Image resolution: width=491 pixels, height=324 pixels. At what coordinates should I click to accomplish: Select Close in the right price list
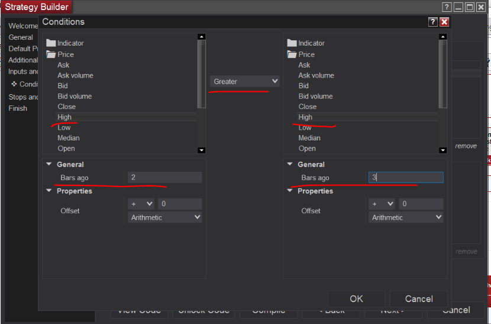(308, 107)
